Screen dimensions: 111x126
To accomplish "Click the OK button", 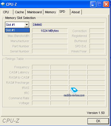I will point(98,121).
